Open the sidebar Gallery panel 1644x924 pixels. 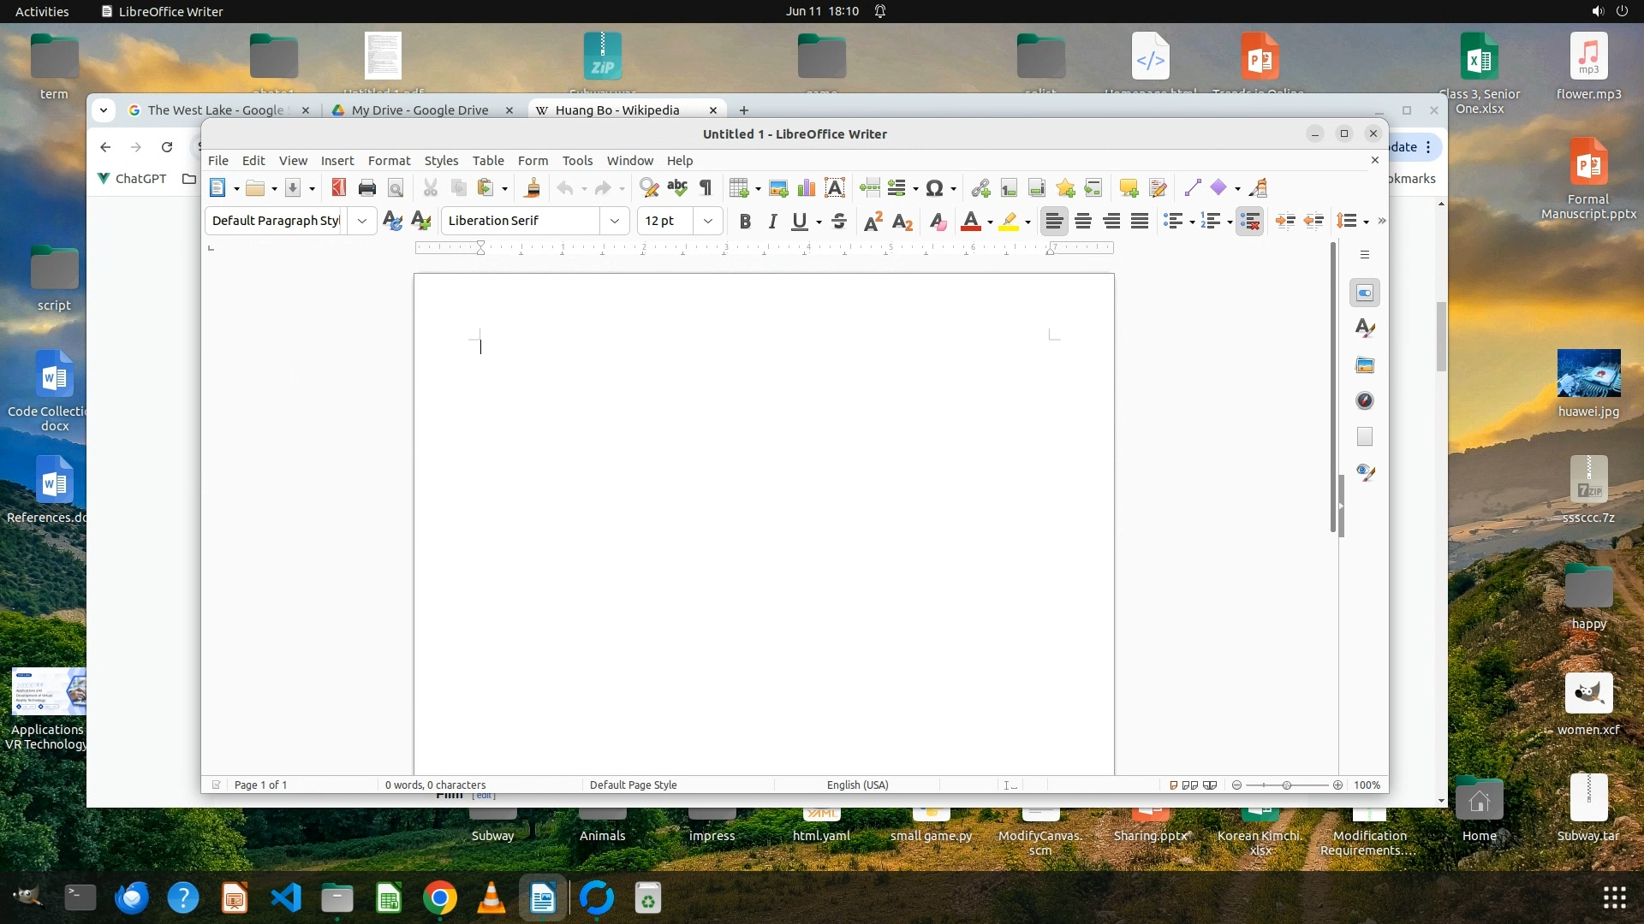(1365, 365)
